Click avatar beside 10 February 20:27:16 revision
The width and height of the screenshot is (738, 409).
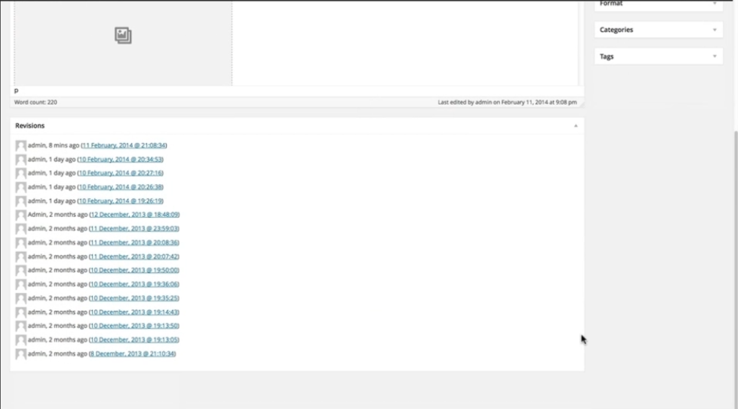pos(21,173)
